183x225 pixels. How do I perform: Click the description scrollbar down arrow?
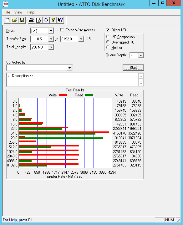141,84
